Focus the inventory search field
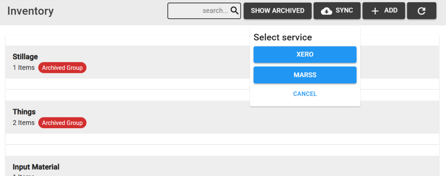 [204, 11]
